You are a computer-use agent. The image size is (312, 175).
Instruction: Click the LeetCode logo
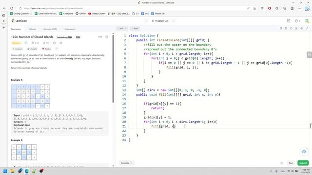[x=19, y=20]
